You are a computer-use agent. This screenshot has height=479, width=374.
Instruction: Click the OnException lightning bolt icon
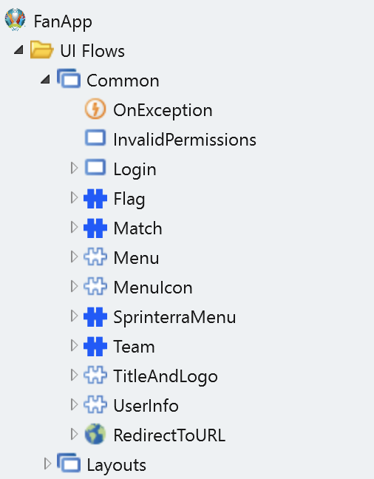click(x=95, y=109)
